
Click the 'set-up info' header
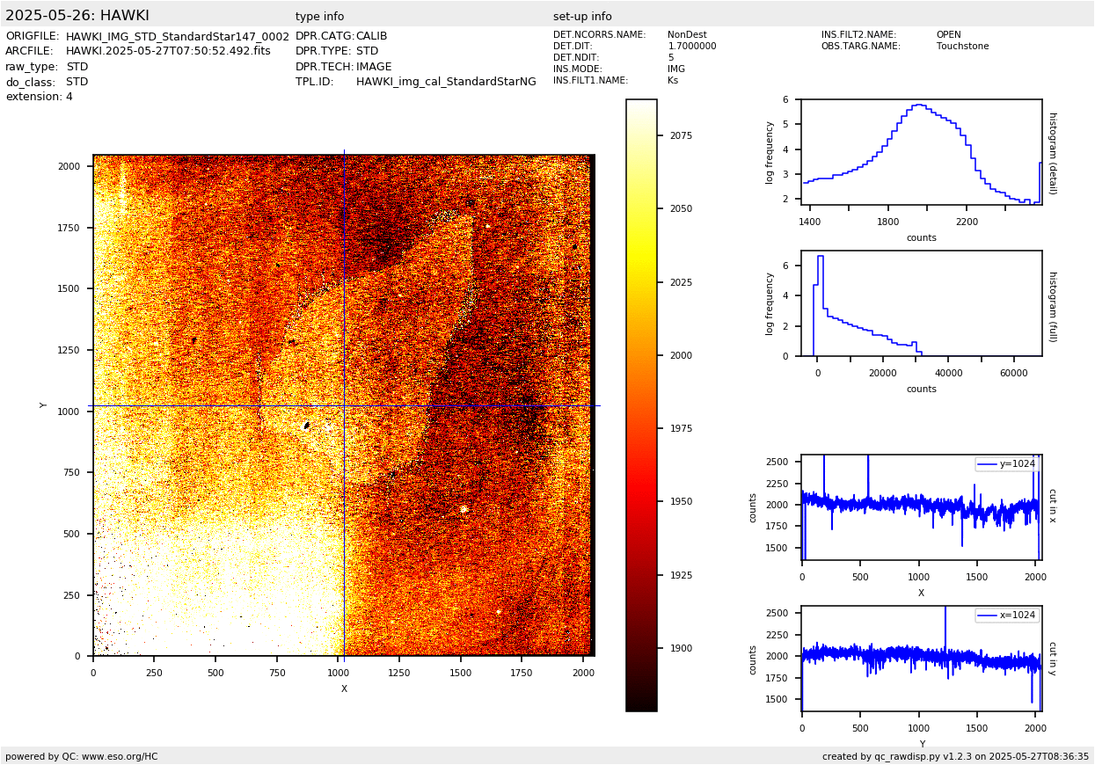pyautogui.click(x=582, y=17)
